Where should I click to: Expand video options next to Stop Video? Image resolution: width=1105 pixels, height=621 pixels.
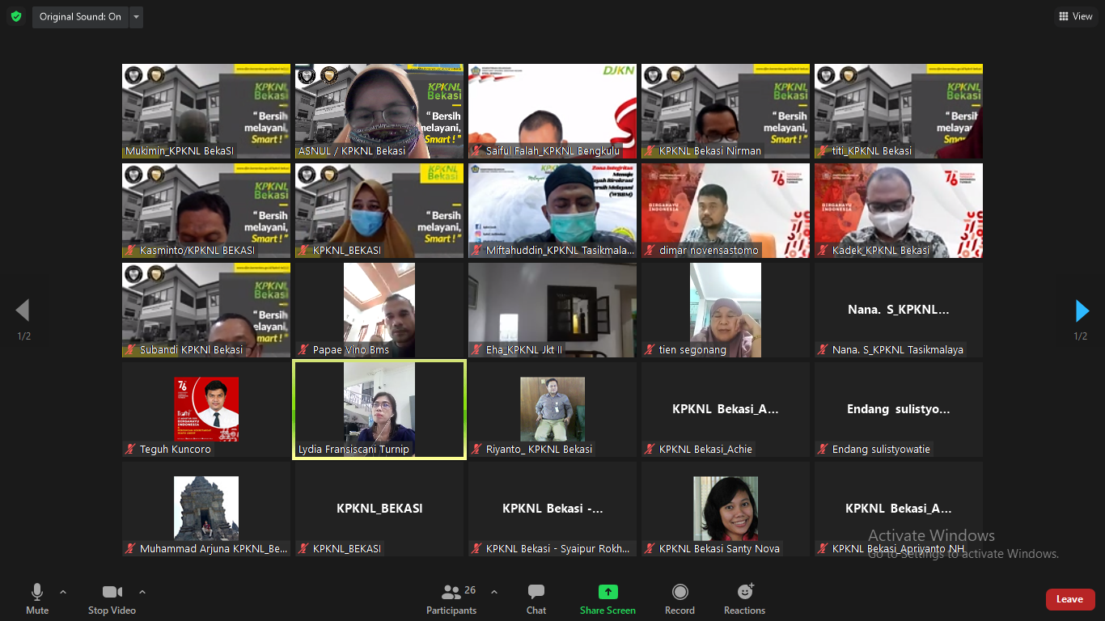(142, 592)
